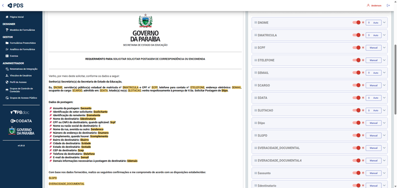Toggle the $NOME field switch
The height and width of the screenshot is (188, 397).
(356, 22)
